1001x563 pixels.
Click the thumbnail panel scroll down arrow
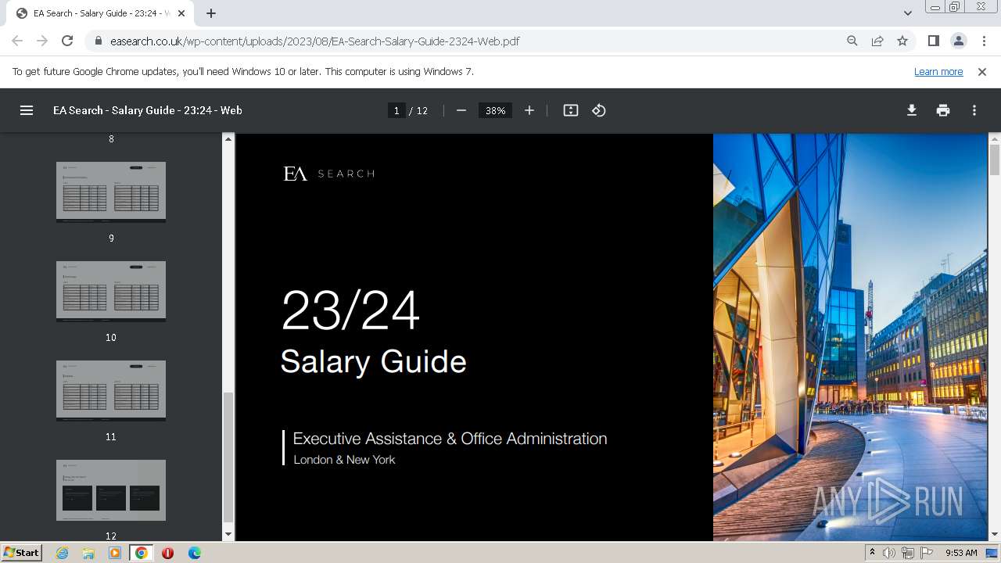(228, 535)
